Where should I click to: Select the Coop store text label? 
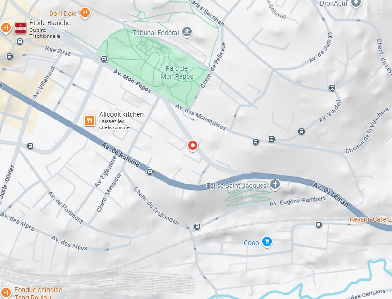[x=251, y=243]
